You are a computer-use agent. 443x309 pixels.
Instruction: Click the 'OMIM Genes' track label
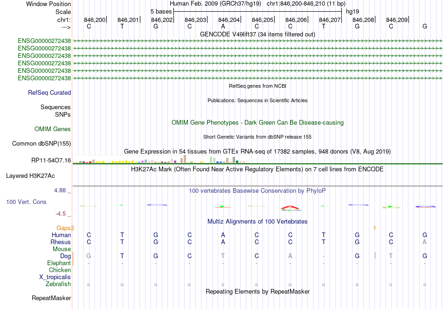coord(53,129)
